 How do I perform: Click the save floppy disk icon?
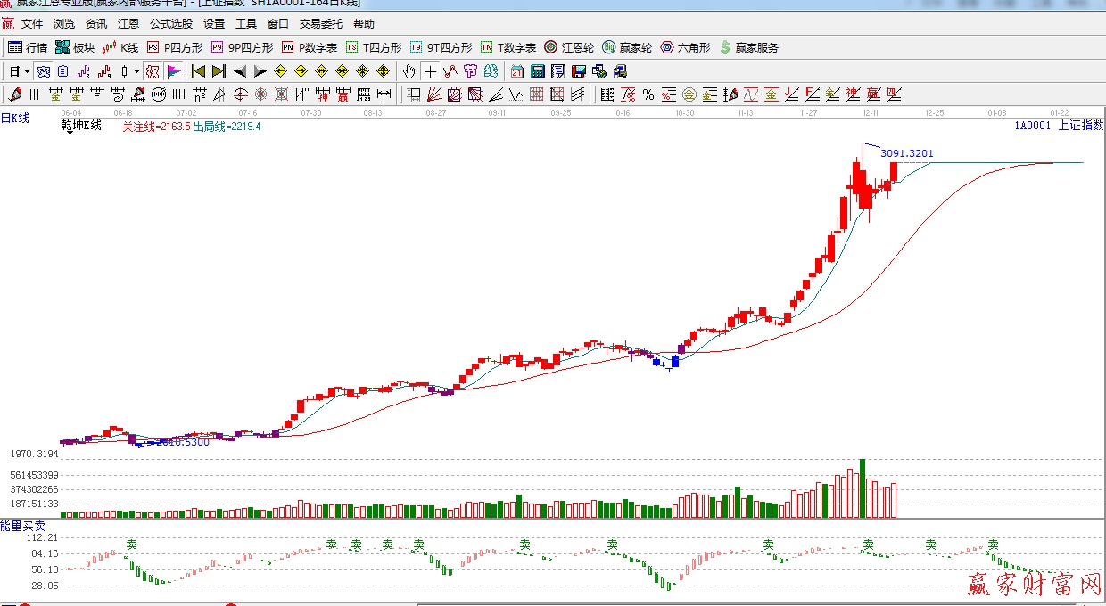coord(578,71)
